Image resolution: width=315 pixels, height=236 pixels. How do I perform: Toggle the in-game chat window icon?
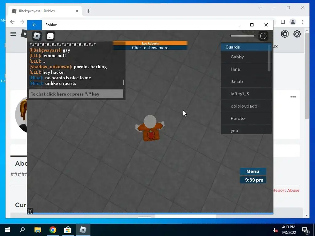[50, 36]
